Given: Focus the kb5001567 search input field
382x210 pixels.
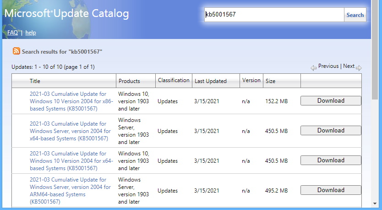Looking at the screenshot, I should (x=274, y=15).
